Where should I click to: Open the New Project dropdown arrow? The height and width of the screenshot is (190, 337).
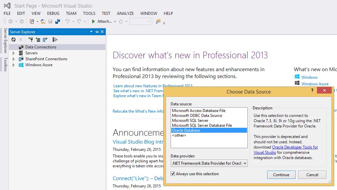[38, 22]
